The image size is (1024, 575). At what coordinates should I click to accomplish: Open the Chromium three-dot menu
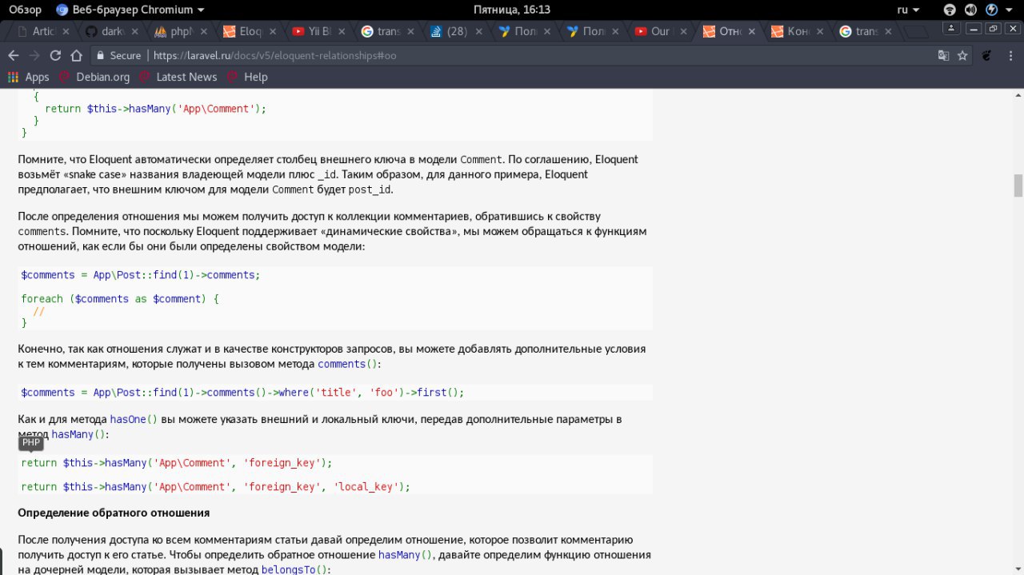click(x=1010, y=56)
